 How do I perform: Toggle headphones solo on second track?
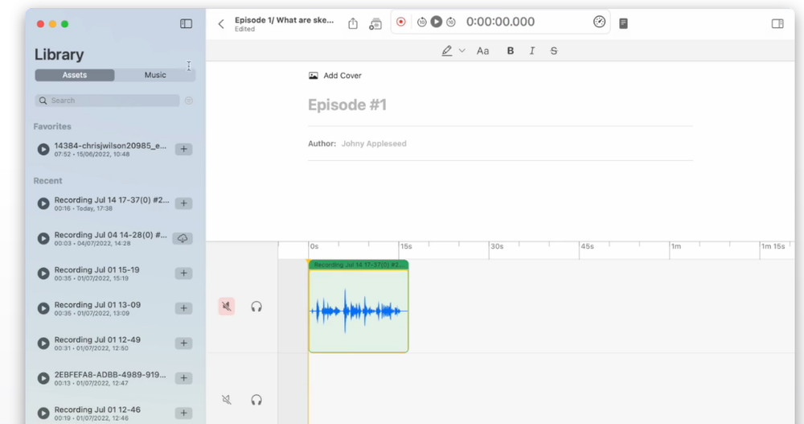point(256,400)
